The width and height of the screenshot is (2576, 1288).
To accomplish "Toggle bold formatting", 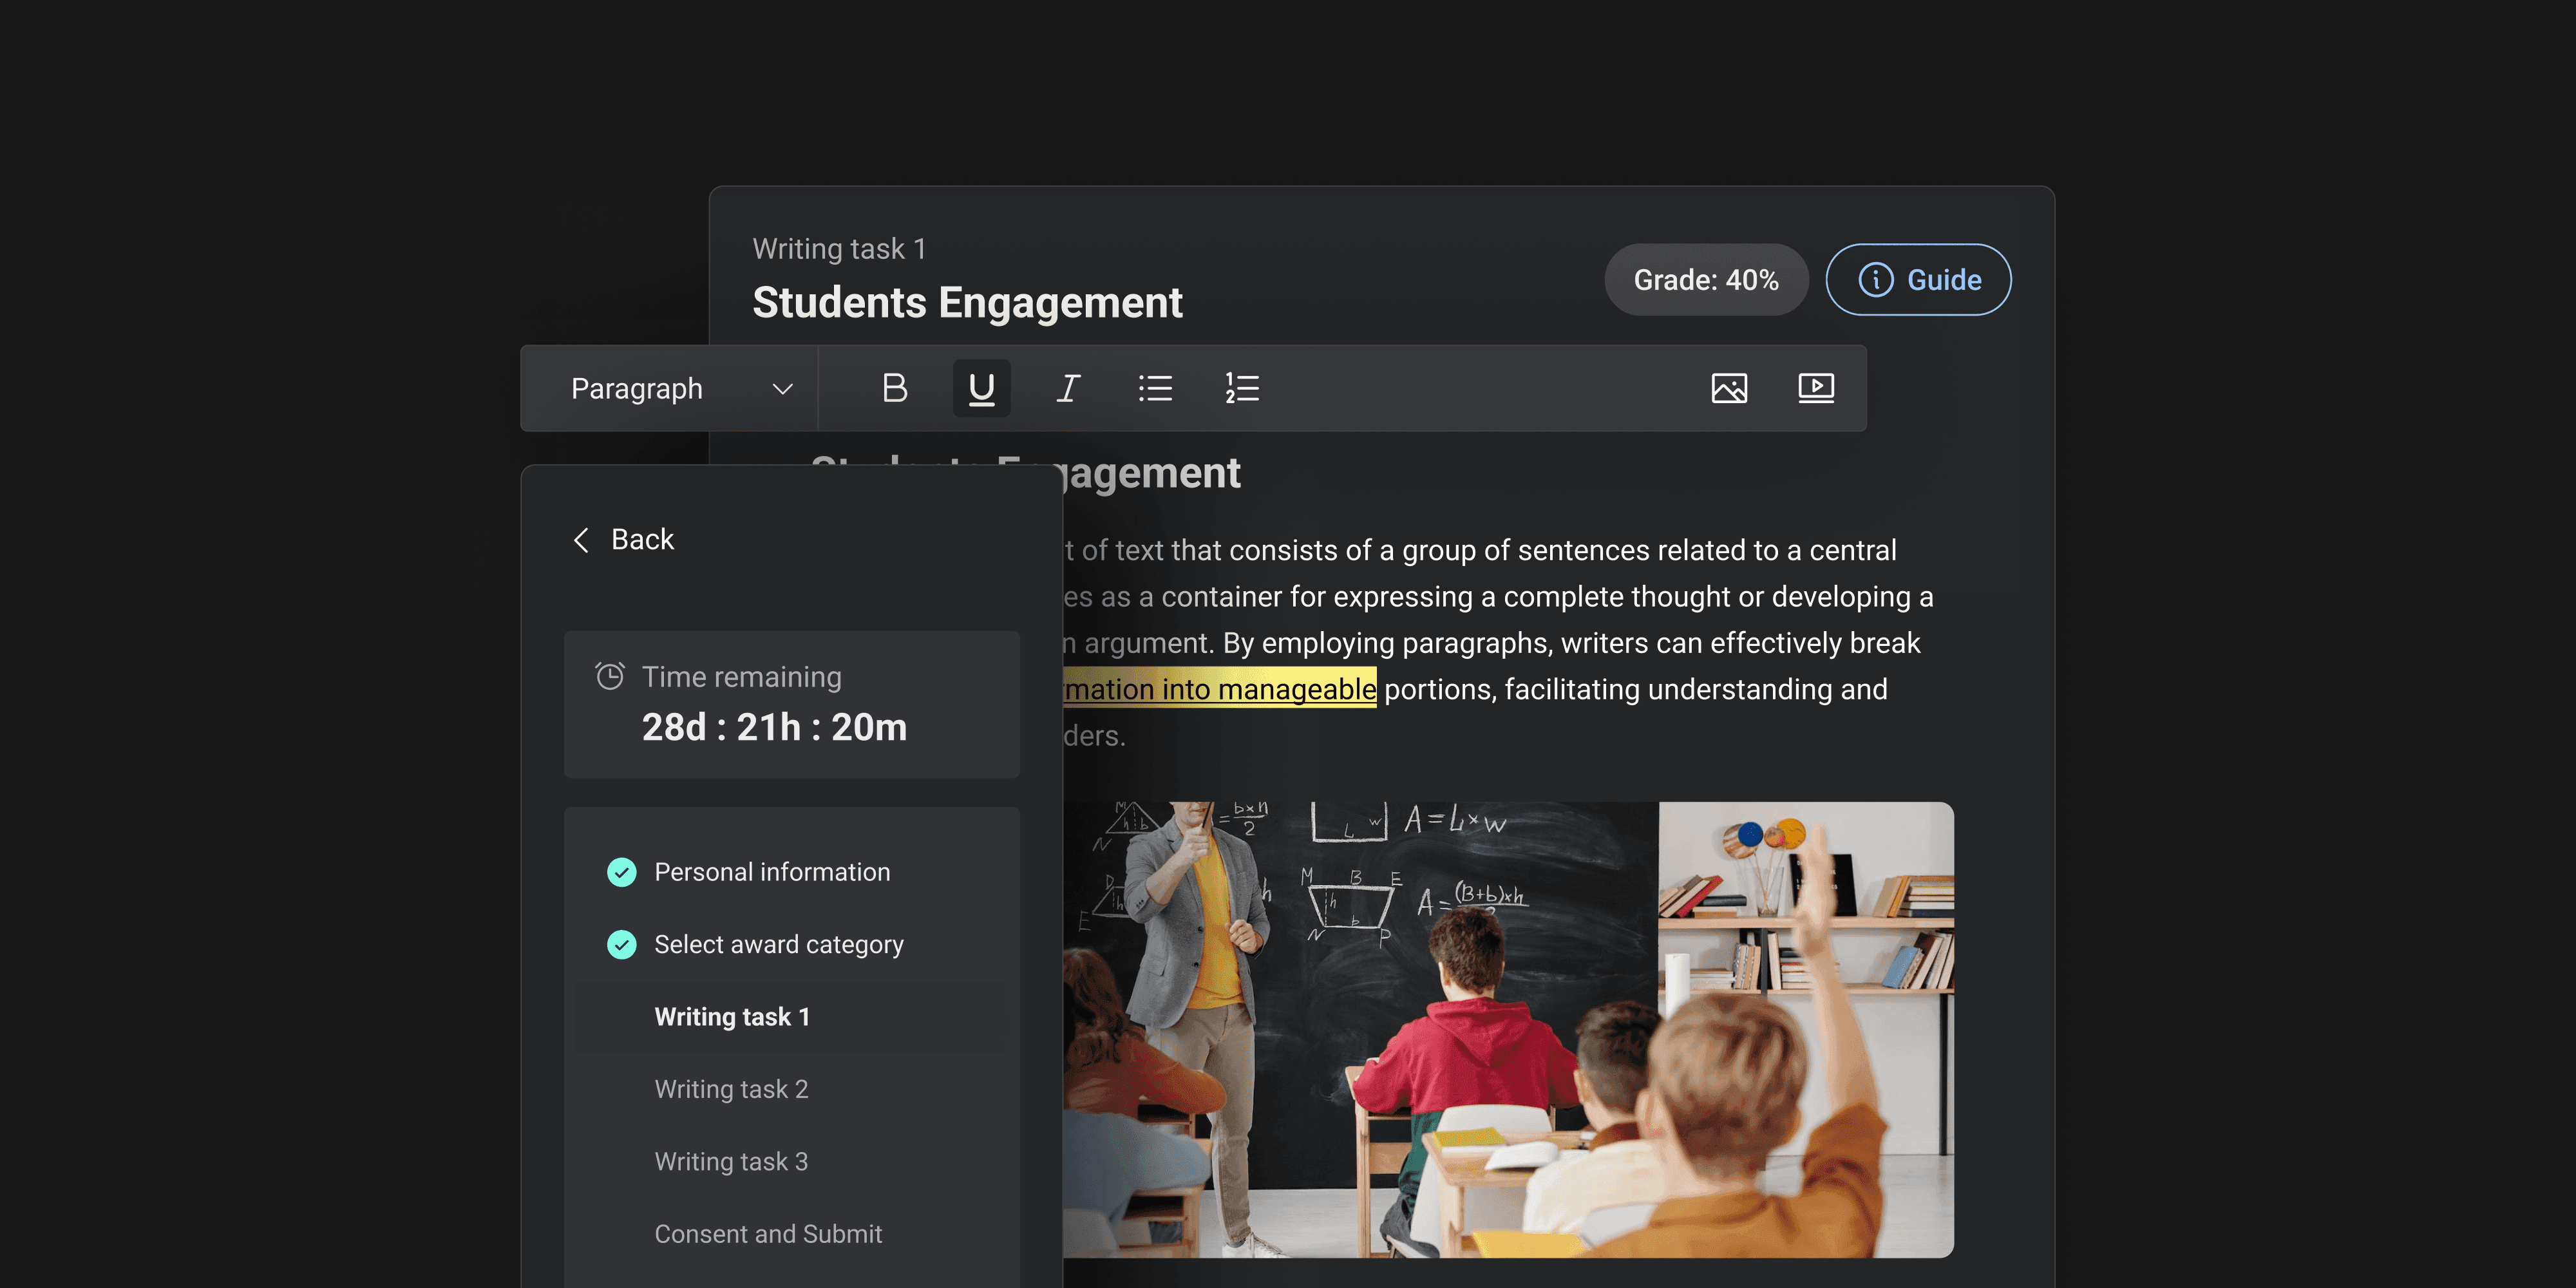I will (894, 388).
